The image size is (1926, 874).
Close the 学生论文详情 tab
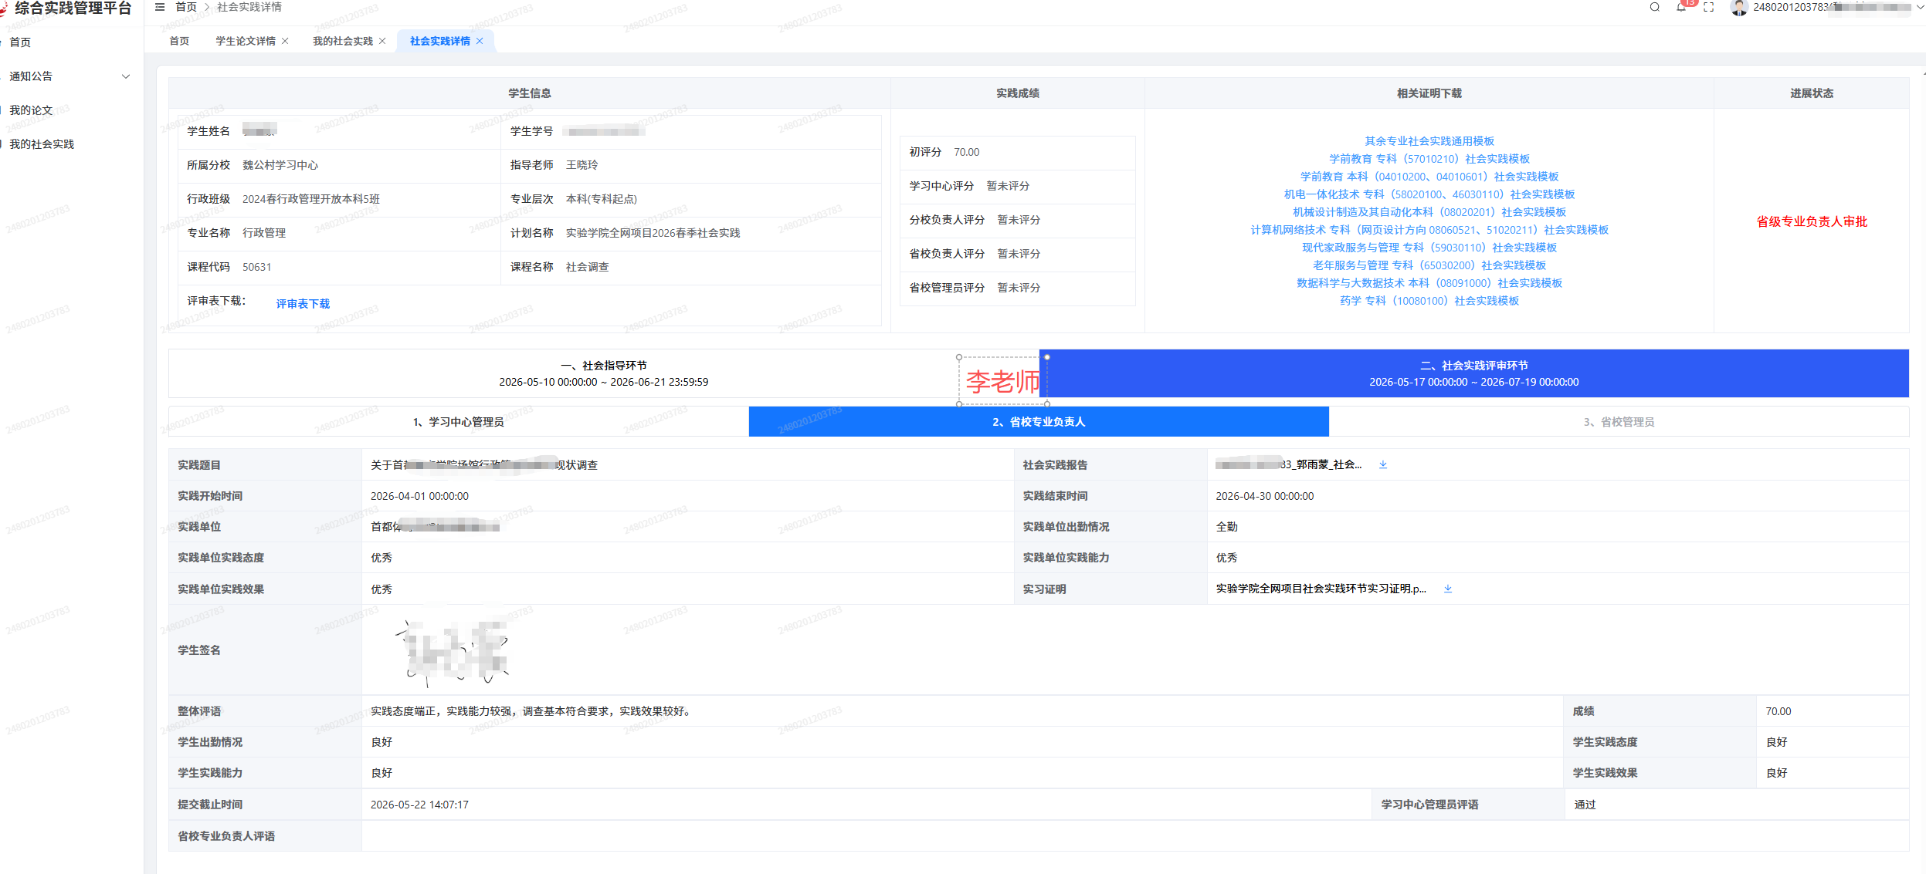285,41
